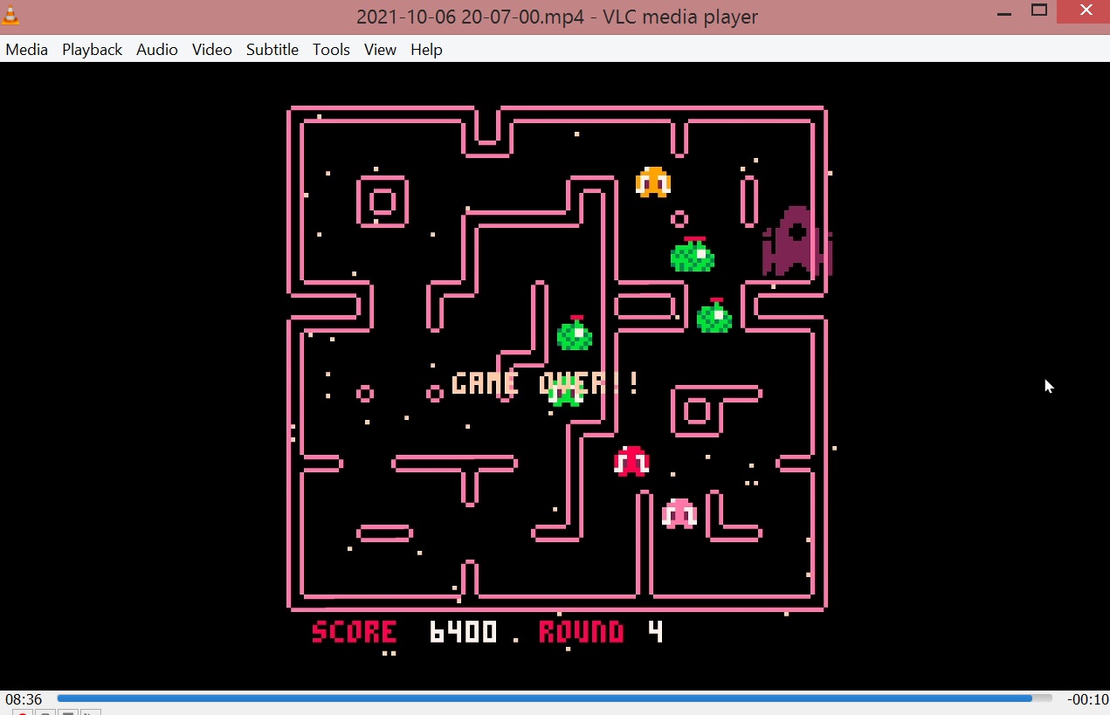Open the Tools menu
The image size is (1110, 715).
click(331, 50)
